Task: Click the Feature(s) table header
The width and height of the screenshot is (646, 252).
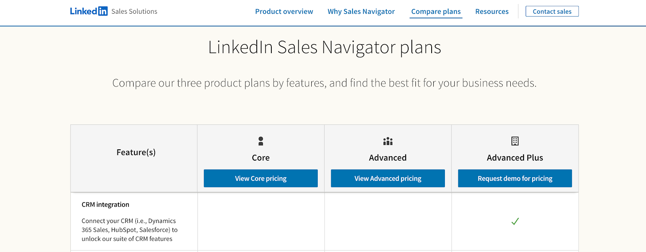Action: pyautogui.click(x=135, y=152)
